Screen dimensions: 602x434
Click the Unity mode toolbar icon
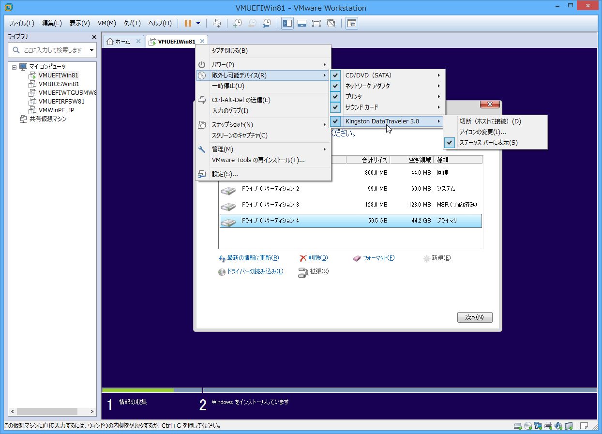click(x=331, y=23)
